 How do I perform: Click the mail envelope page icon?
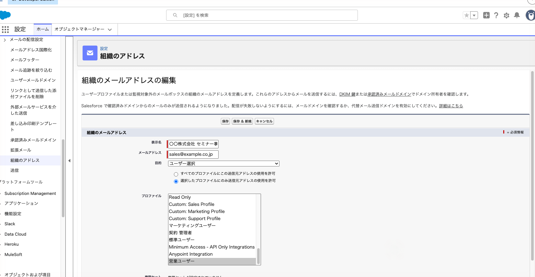coord(90,53)
